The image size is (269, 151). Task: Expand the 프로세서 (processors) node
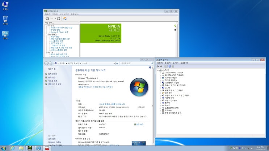(161, 111)
